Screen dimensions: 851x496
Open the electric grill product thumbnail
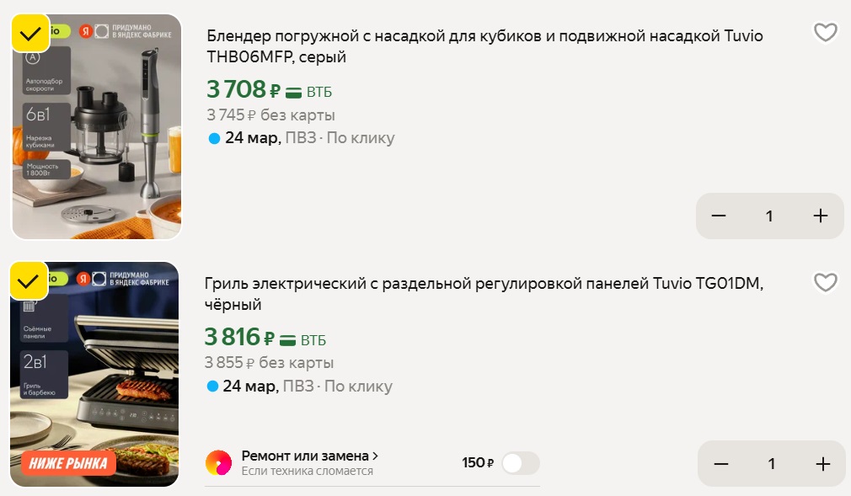point(95,375)
